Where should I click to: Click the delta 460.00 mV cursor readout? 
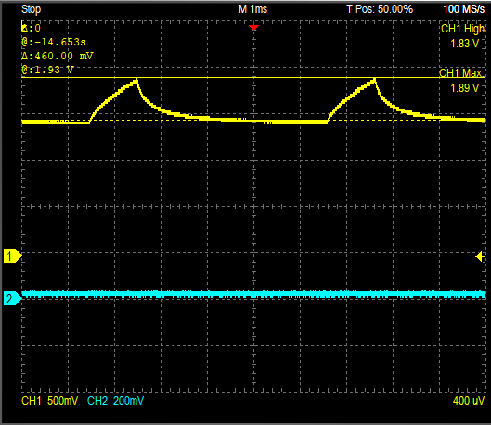pos(57,56)
